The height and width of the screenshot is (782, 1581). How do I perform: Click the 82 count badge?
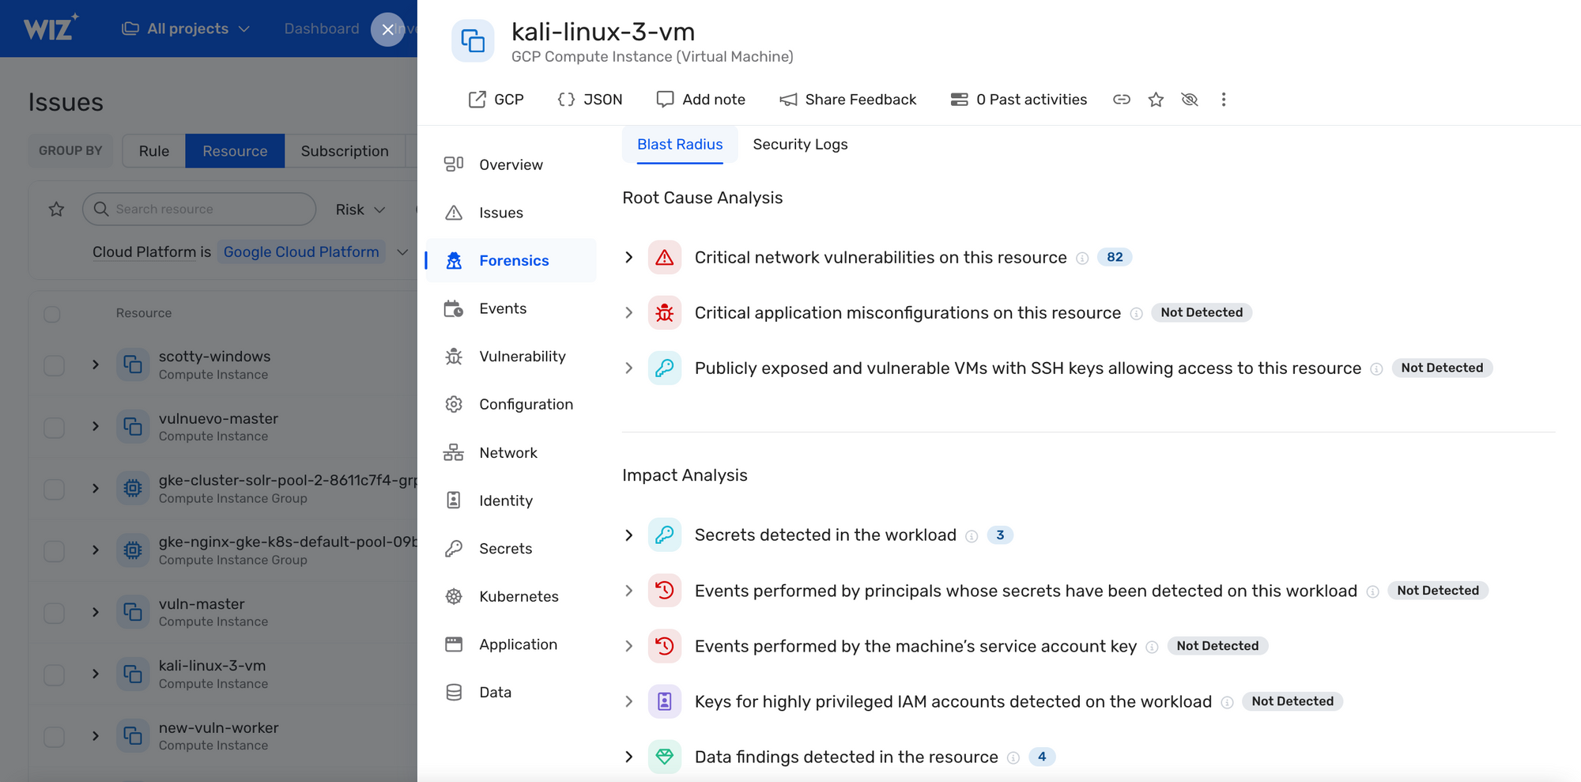click(x=1115, y=257)
